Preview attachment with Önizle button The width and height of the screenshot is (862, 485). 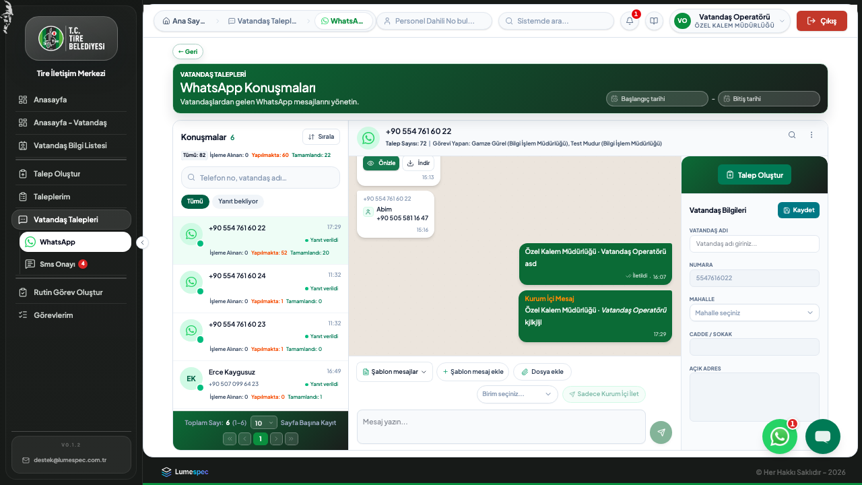click(x=381, y=163)
